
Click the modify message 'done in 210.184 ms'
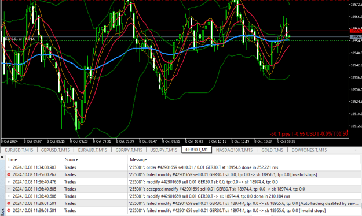(x=210, y=196)
